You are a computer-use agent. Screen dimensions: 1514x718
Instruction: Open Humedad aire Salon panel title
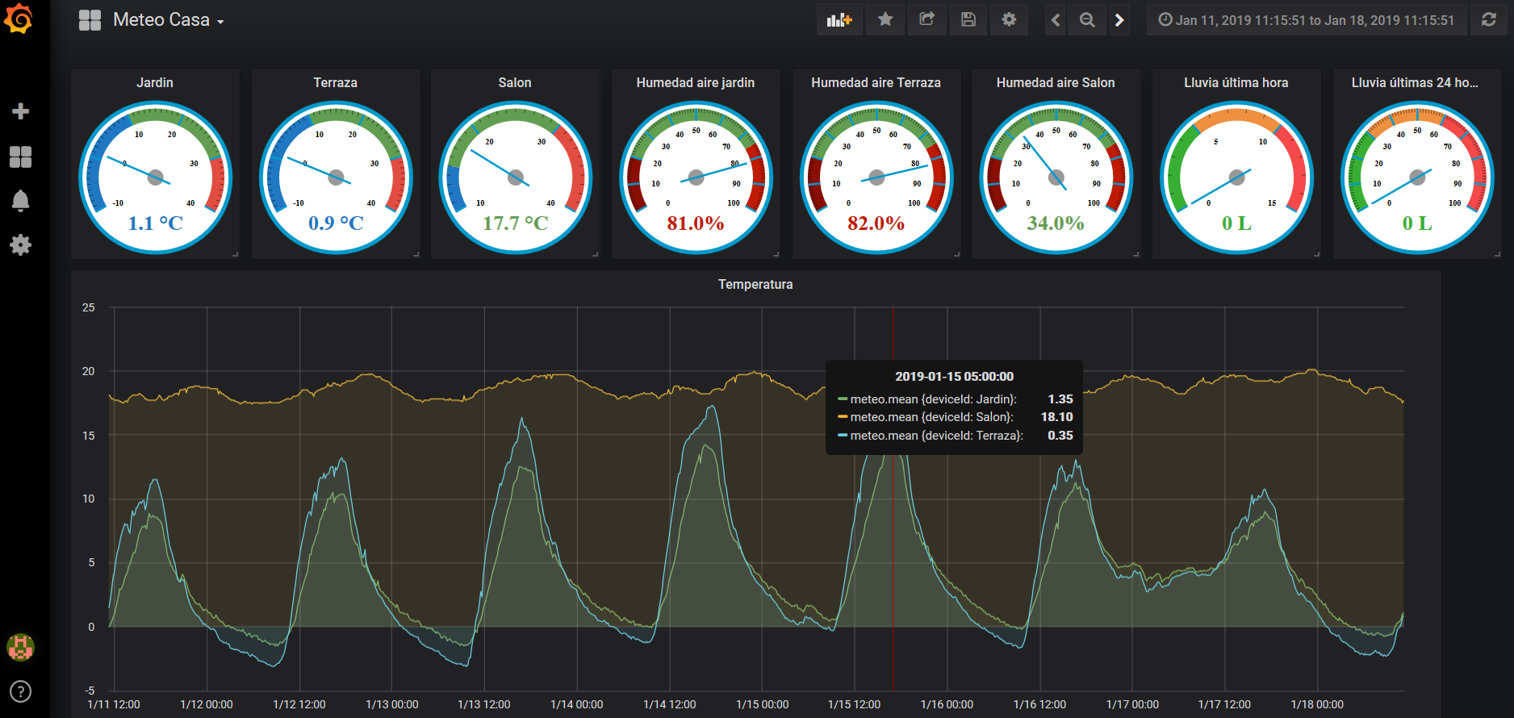coord(1056,82)
